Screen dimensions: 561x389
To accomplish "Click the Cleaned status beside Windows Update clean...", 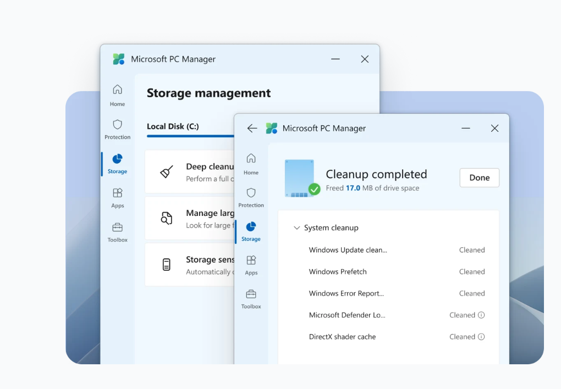I will click(472, 250).
